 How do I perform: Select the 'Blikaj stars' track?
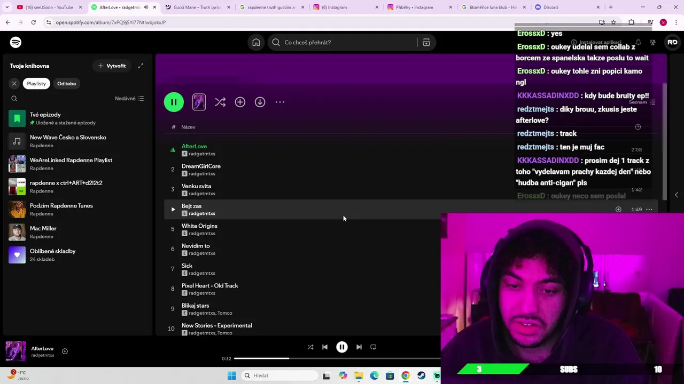(x=195, y=306)
